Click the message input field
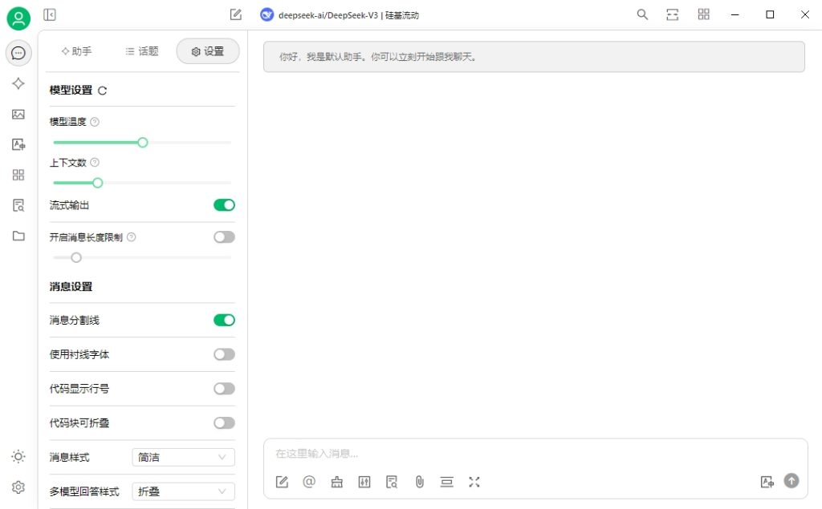The width and height of the screenshot is (822, 509). pyautogui.click(x=535, y=454)
